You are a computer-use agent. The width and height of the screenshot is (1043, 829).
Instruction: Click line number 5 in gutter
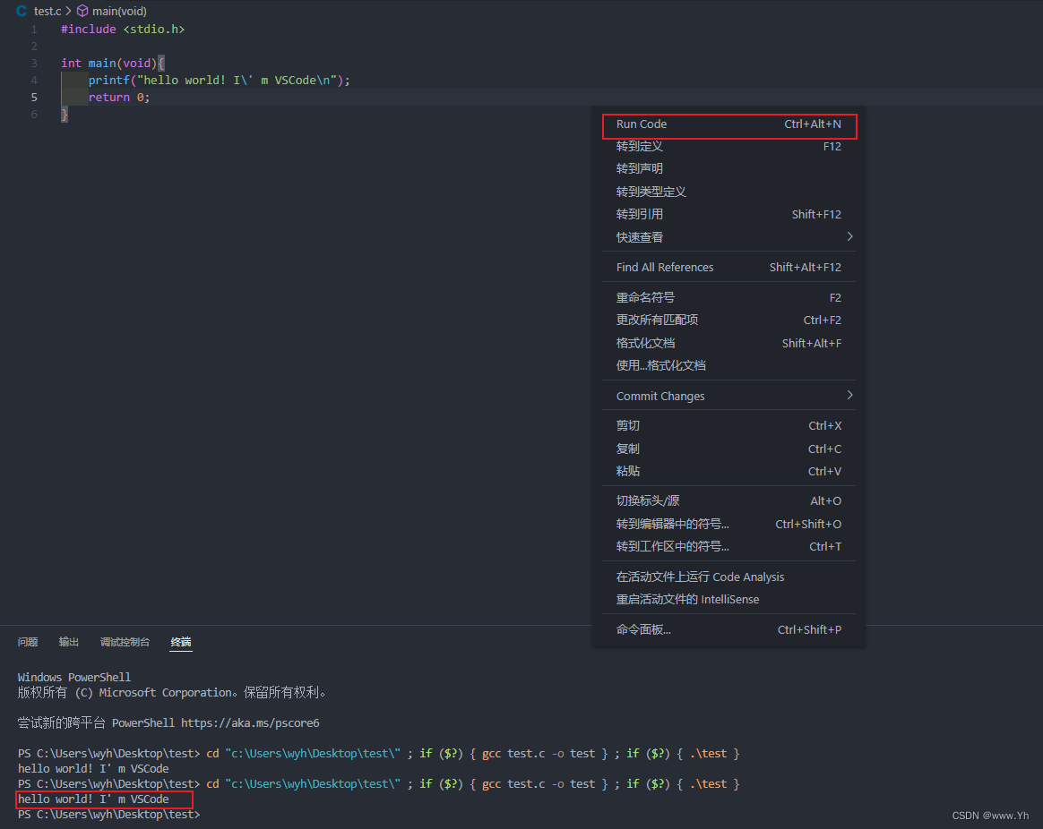click(34, 98)
